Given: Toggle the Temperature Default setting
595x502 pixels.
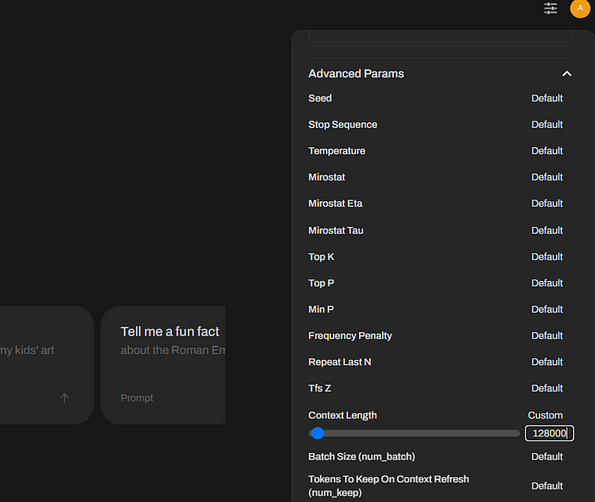Looking at the screenshot, I should point(547,151).
